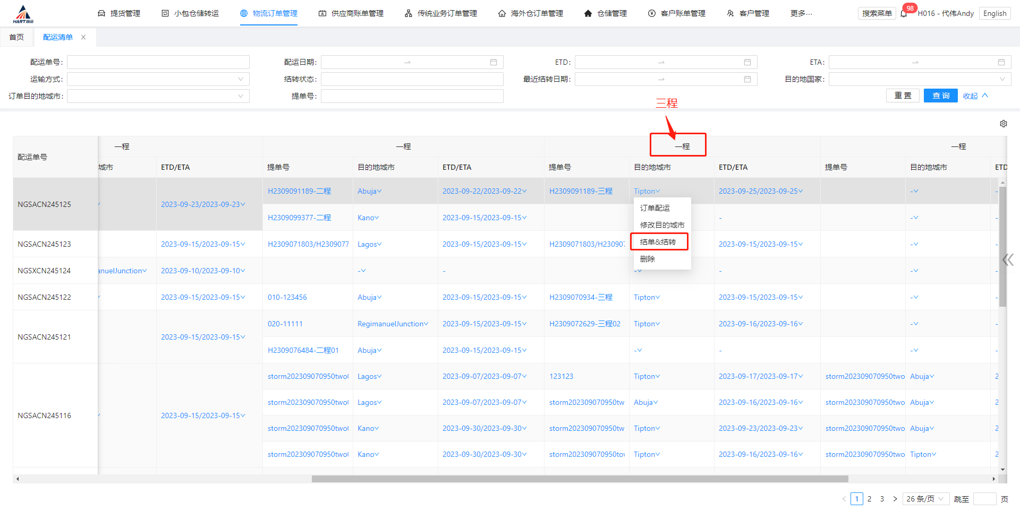Click the notification bell icon
1020x511 pixels.
point(904,13)
